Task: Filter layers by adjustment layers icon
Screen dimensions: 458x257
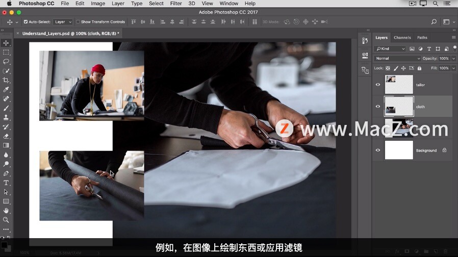Action: pyautogui.click(x=420, y=49)
